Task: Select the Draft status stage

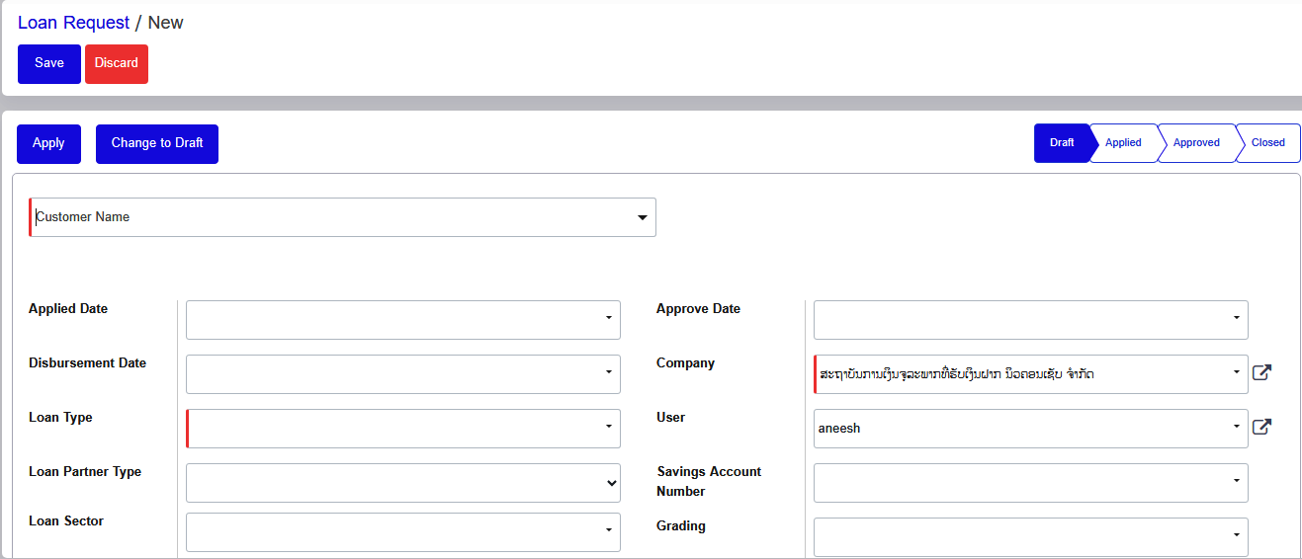Action: tap(1061, 143)
